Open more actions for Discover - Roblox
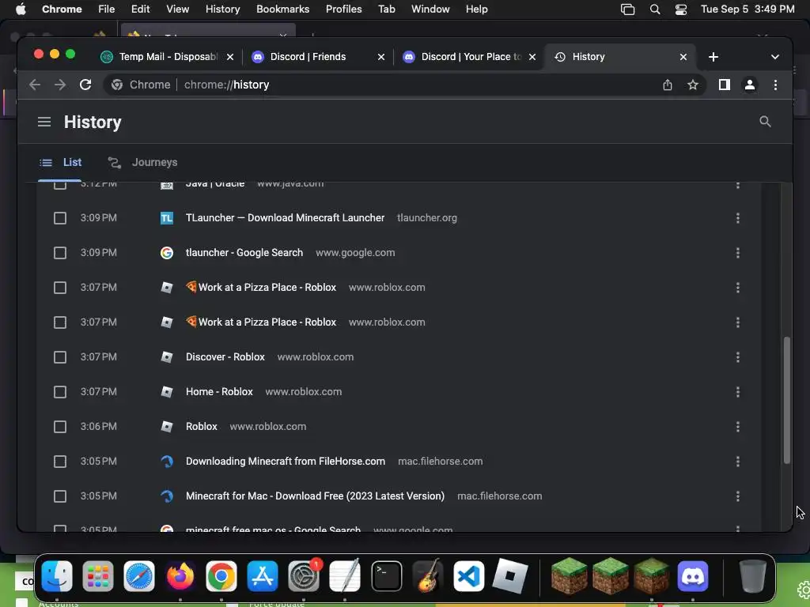 pos(738,357)
